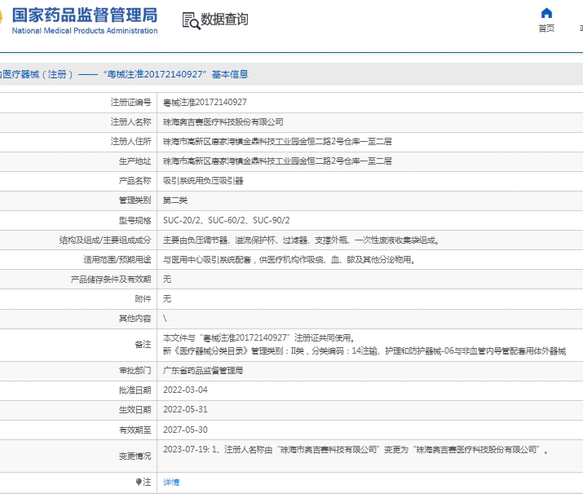The width and height of the screenshot is (583, 498).
Task: Click the 结构及组成/主要组成成分 label
Action: pos(105,240)
